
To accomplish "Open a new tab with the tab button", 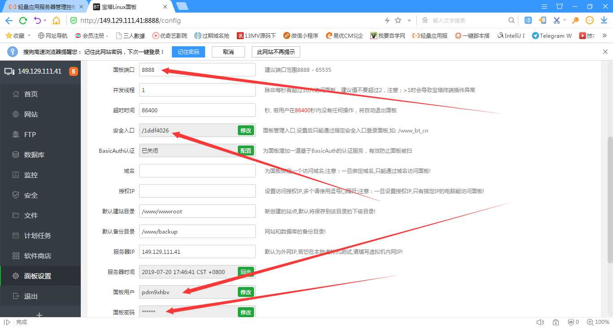I will [182, 6].
